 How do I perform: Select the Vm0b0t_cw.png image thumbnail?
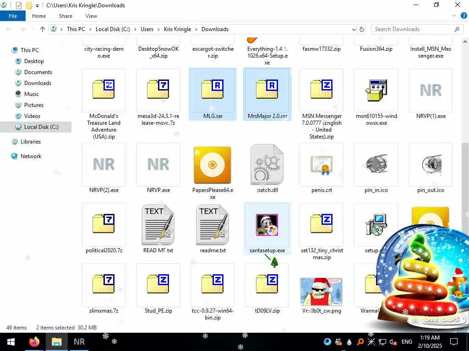321,292
